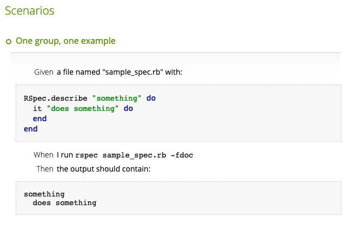Screen dimensions: 358x230
Task: Click the indented inner end keyword
Action: [39, 119]
